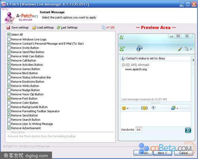Uncheck Remove Send Button
The image size is (198, 159).
[x=9, y=115]
